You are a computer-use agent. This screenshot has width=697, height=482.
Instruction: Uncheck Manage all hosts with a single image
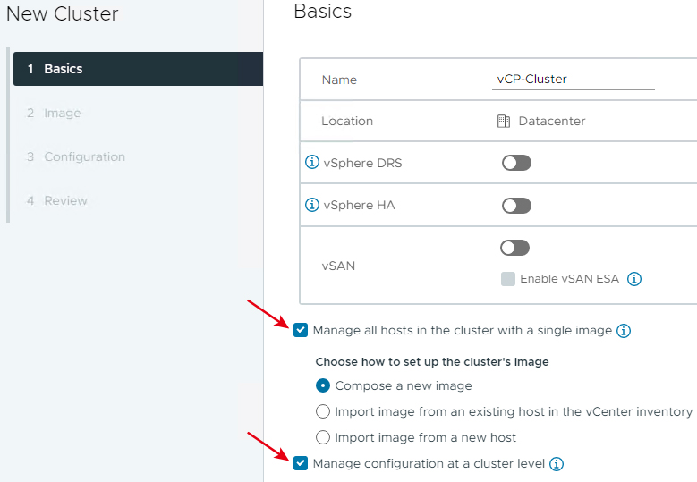point(301,330)
